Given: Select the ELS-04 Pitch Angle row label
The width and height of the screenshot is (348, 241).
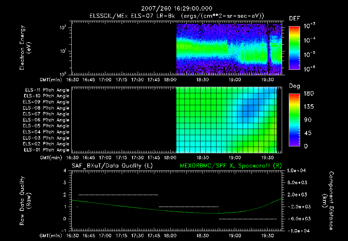Looking at the screenshot, I should (46, 132).
